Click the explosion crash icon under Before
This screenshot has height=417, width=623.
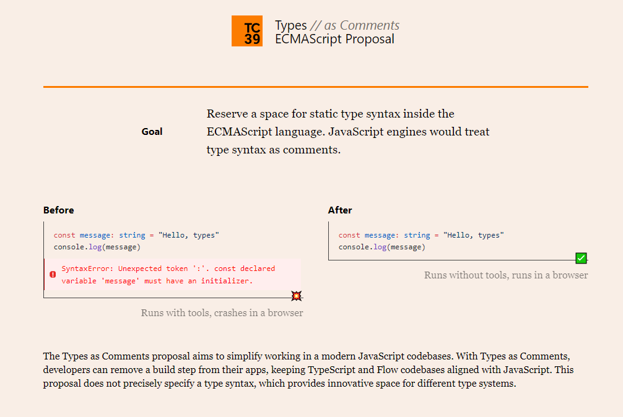[297, 296]
